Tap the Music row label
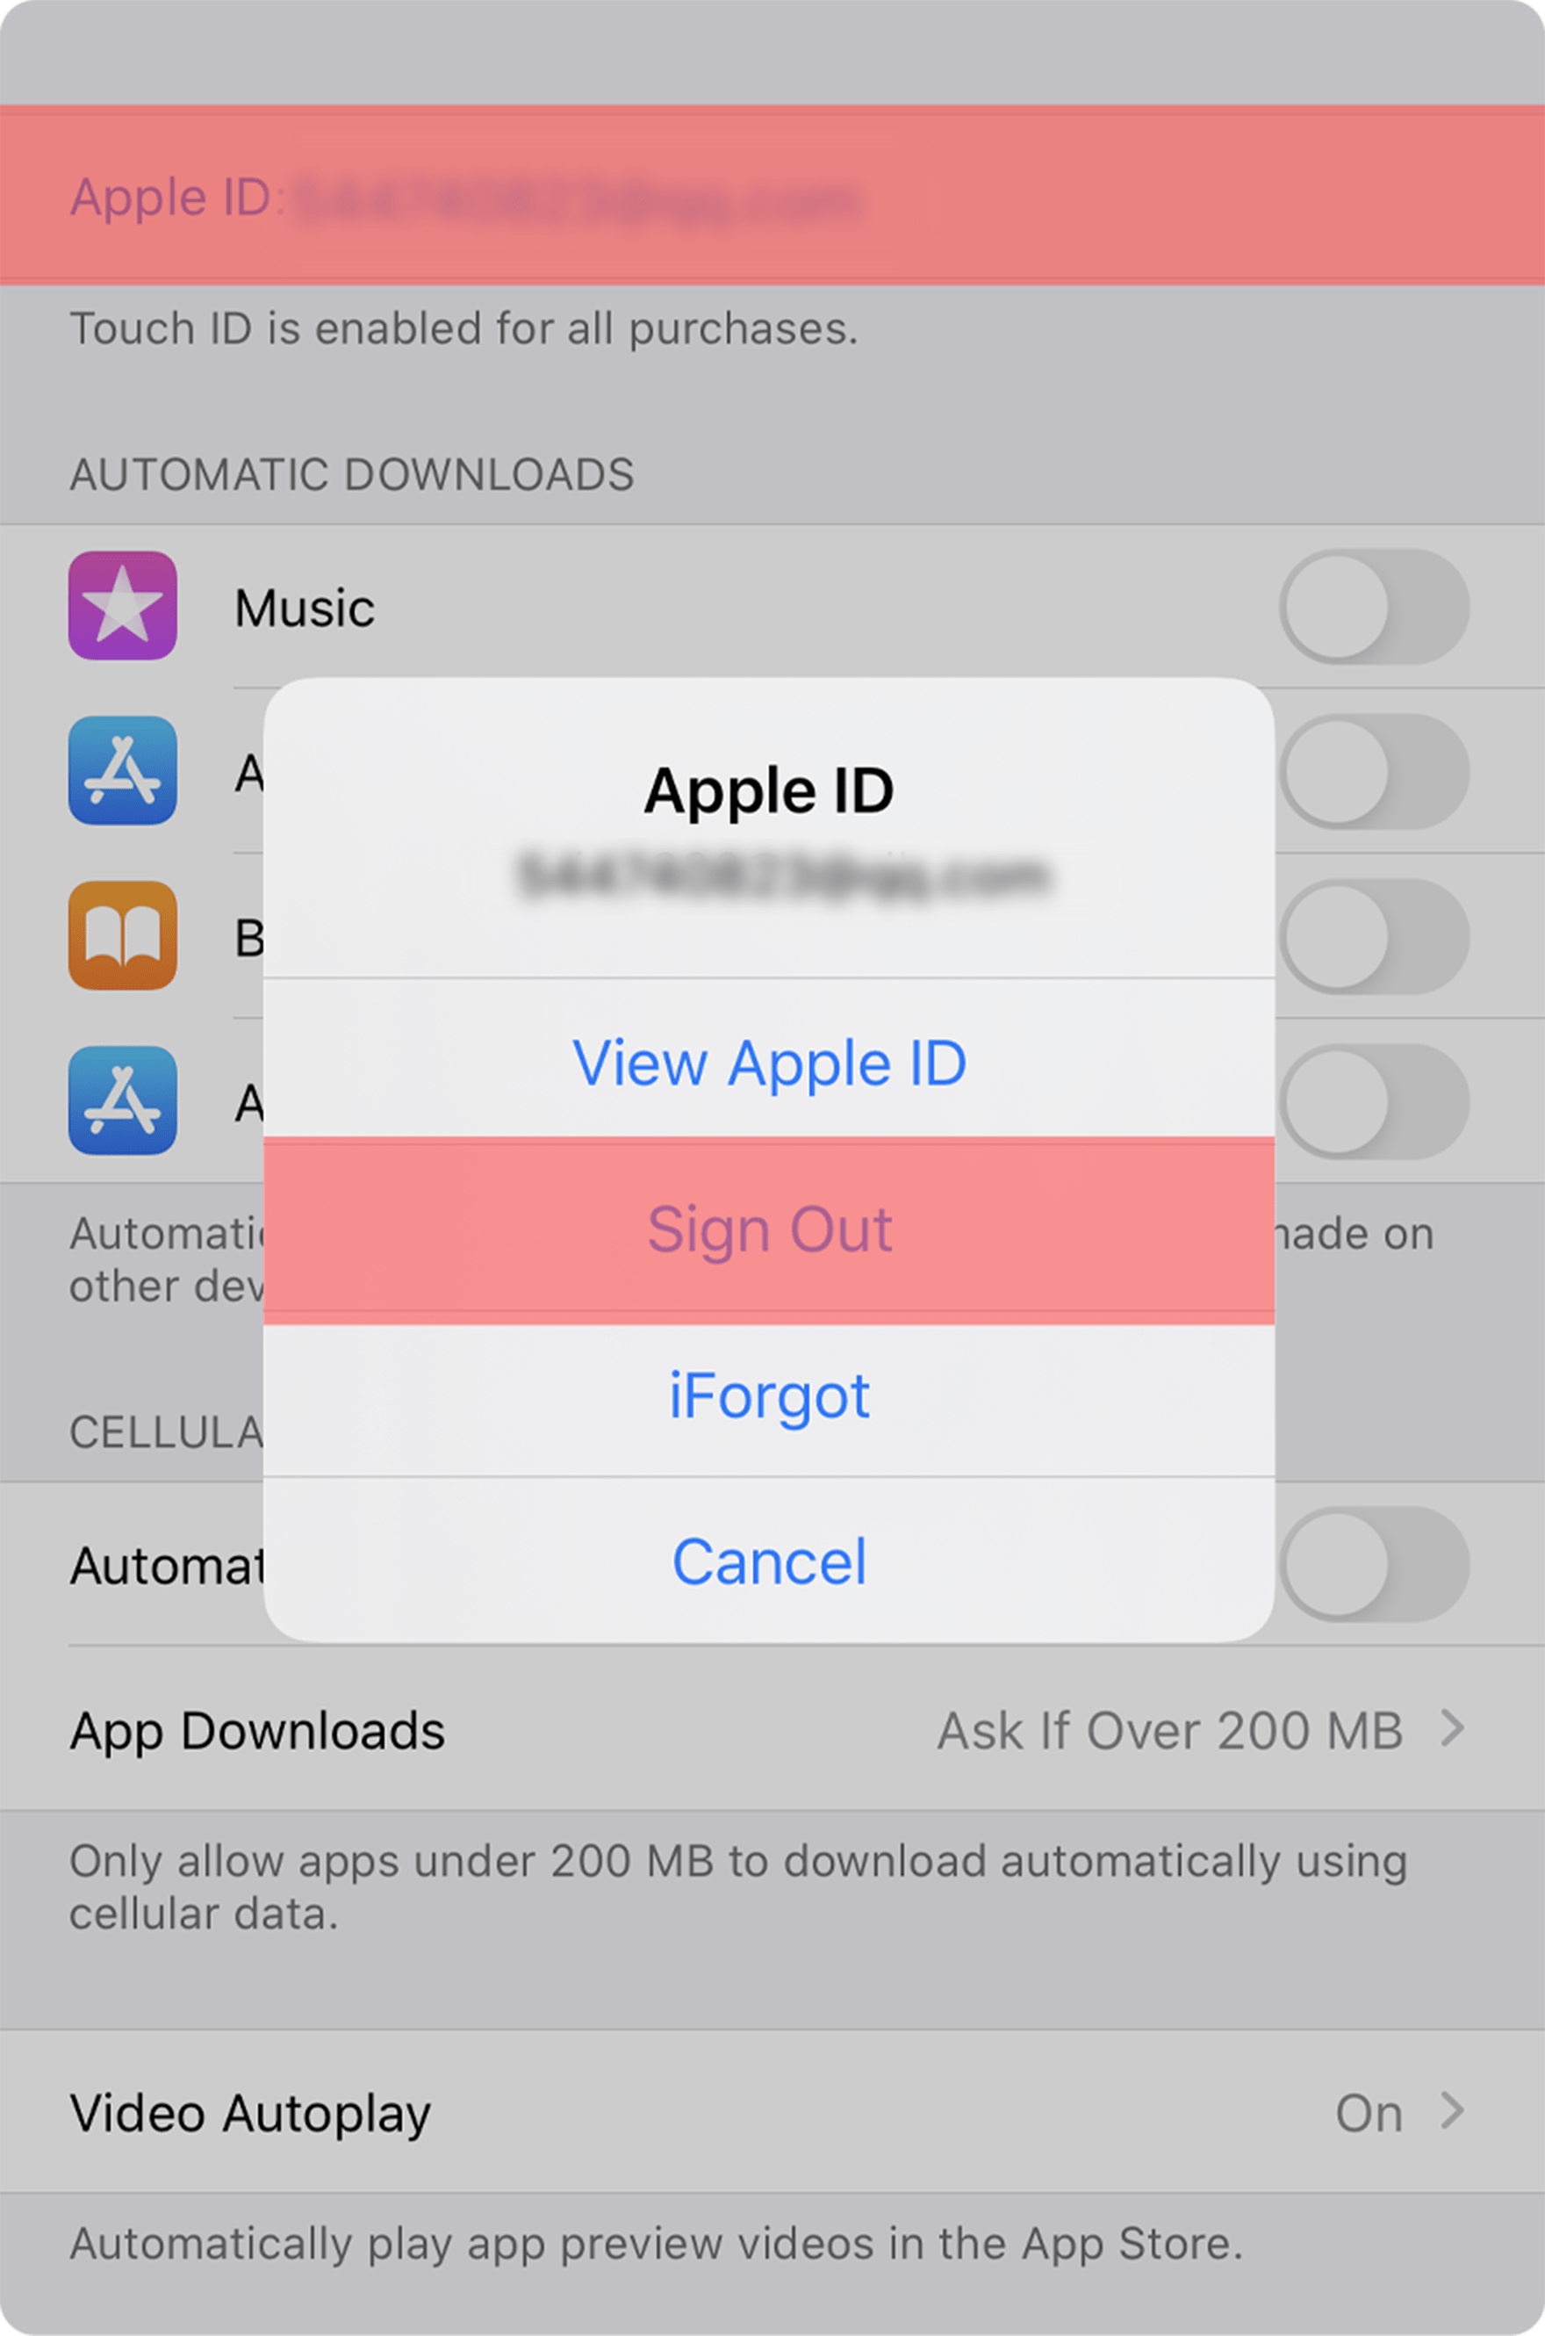 click(305, 607)
